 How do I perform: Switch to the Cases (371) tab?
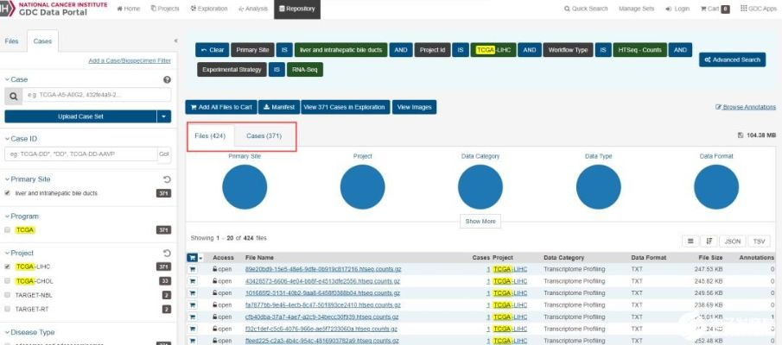pos(264,136)
